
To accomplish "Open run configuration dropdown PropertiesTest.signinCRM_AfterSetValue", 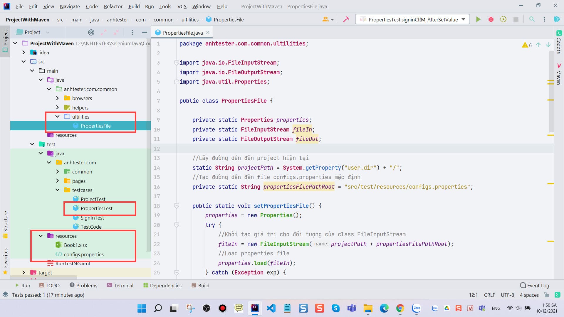I will point(412,19).
